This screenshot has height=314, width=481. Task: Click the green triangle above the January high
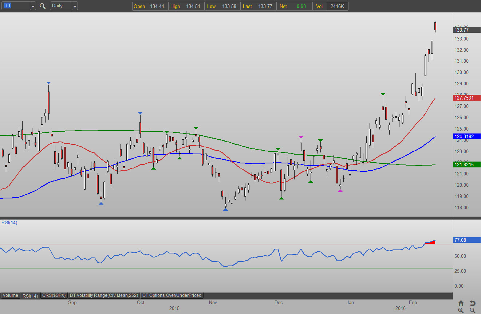tap(383, 94)
